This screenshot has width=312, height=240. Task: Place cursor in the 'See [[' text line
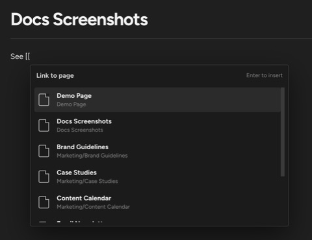(x=20, y=56)
